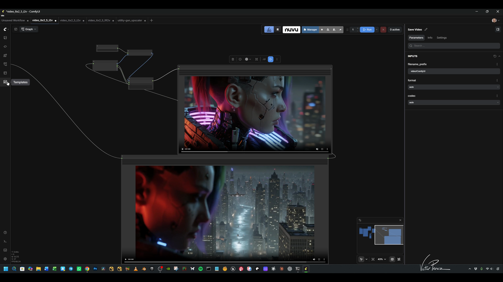Open the node library sidebar icon

pyautogui.click(x=5, y=46)
